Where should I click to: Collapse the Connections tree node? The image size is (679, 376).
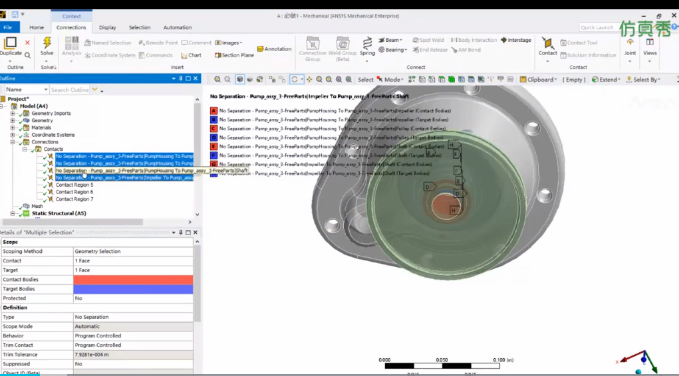13,142
